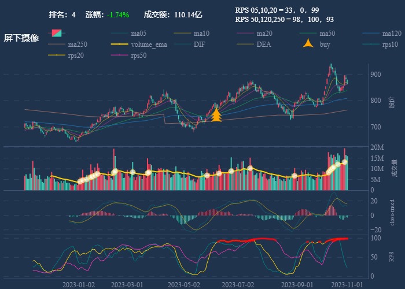The height and width of the screenshot is (289, 405).
Task: Click the 15M volume axis label
Action: pyautogui.click(x=377, y=158)
